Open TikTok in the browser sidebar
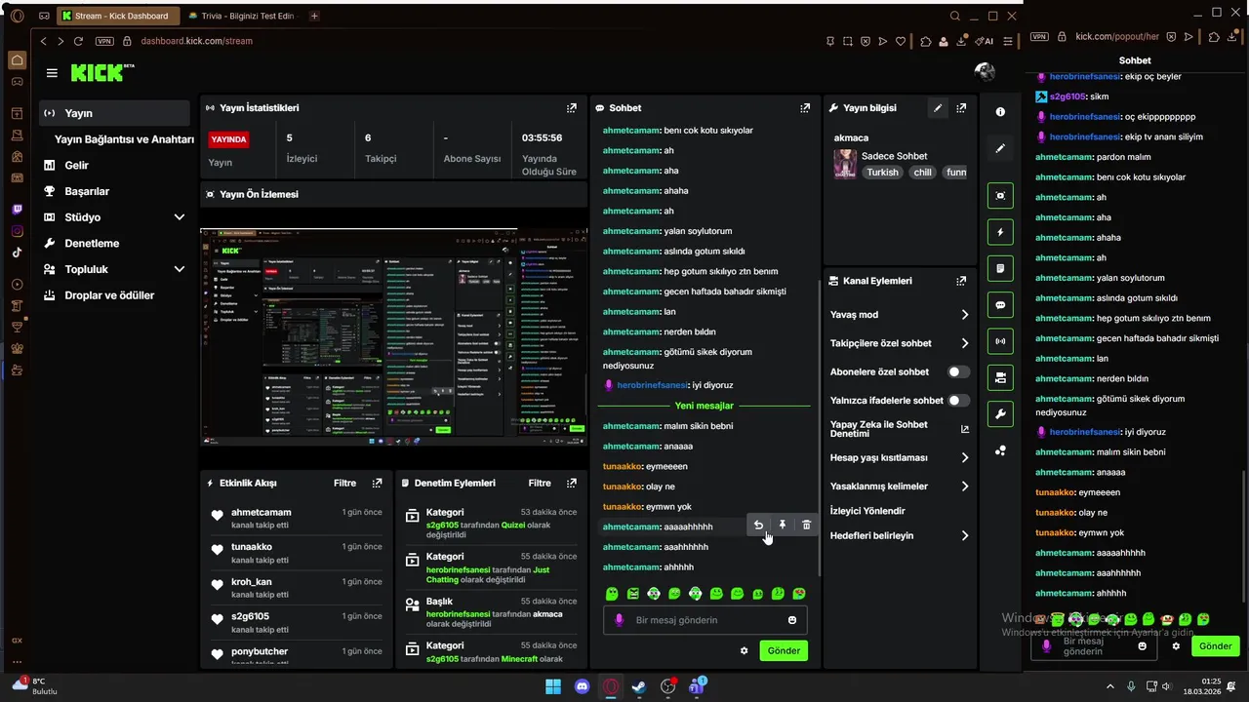 pyautogui.click(x=17, y=253)
